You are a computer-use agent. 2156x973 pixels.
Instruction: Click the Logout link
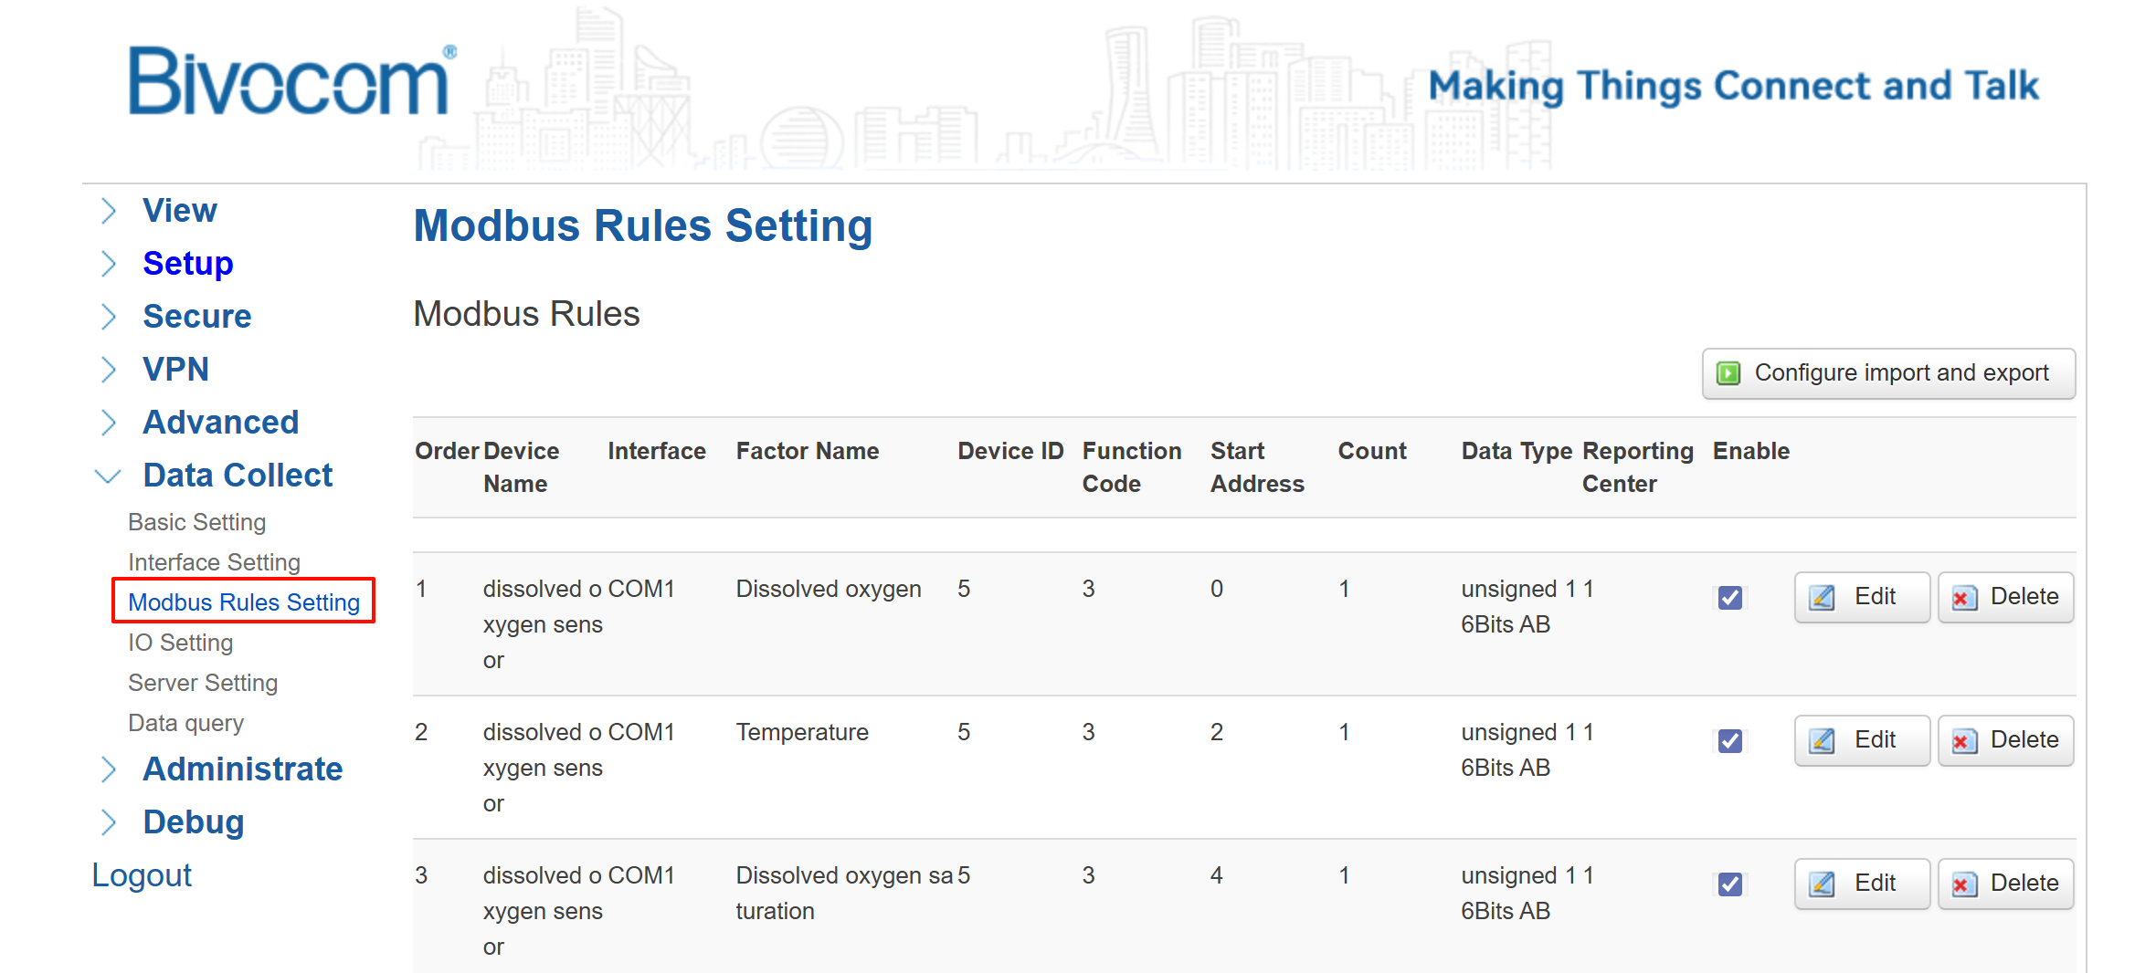[142, 875]
